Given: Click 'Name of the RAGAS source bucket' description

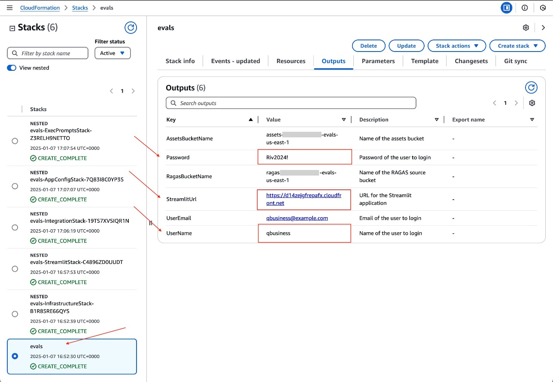Looking at the screenshot, I should 392,176.
